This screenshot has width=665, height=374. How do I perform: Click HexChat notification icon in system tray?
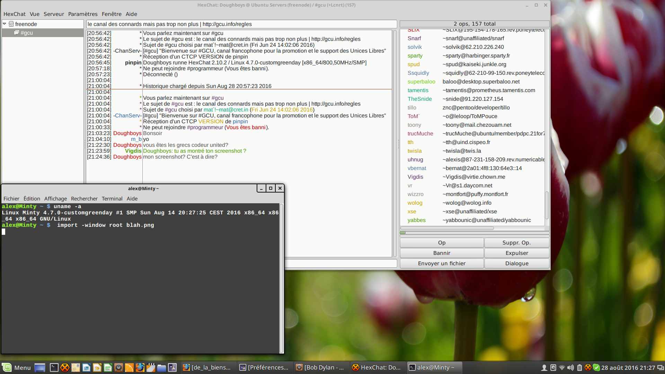coord(588,367)
